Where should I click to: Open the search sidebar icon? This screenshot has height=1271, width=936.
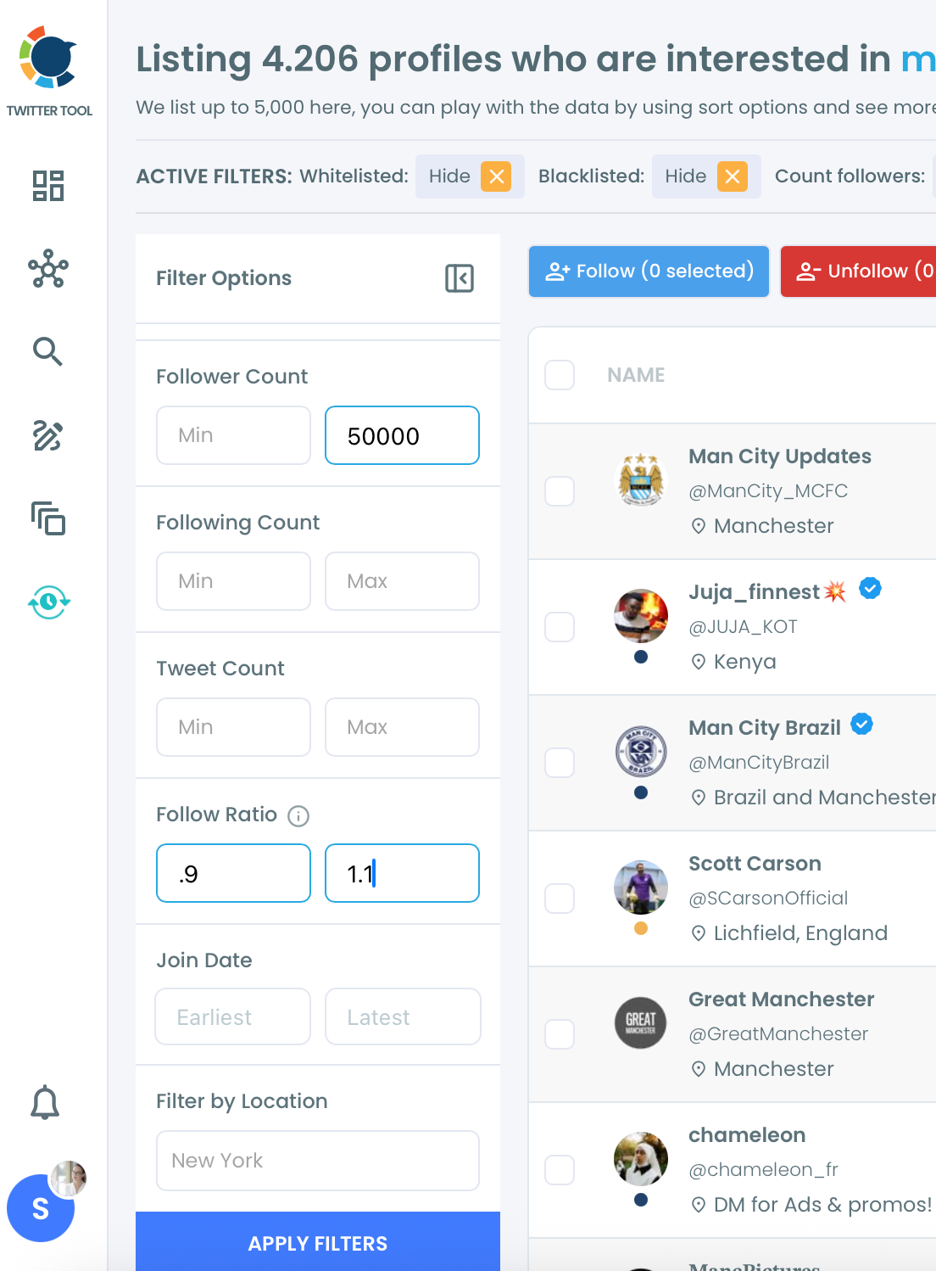[x=48, y=351]
